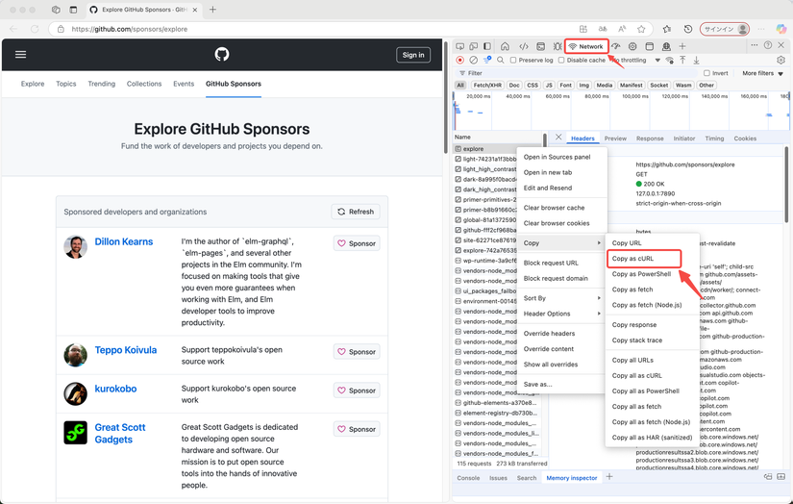Open the Elements panel code icon
This screenshot has height=504, width=793.
(524, 46)
